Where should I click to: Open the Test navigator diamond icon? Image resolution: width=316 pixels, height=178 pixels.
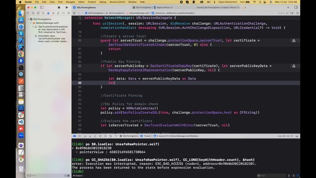[53, 13]
